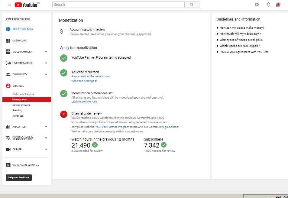The image size is (288, 198).
Task: Click the Create camera icon
Action: point(8,149)
